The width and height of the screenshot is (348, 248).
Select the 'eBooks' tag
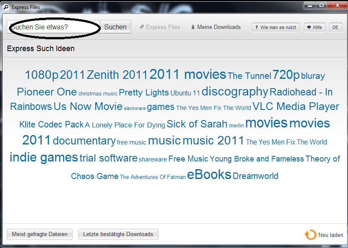209,174
